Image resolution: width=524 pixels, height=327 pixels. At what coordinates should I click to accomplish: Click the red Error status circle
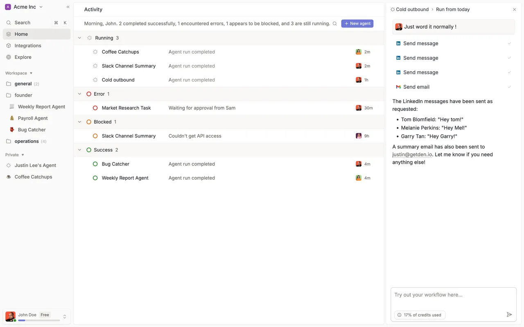[x=89, y=94]
